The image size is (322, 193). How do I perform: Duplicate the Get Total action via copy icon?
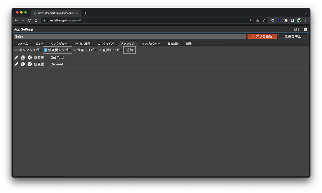click(x=23, y=58)
